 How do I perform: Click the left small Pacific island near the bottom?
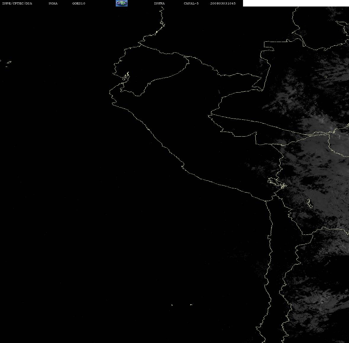point(172,305)
